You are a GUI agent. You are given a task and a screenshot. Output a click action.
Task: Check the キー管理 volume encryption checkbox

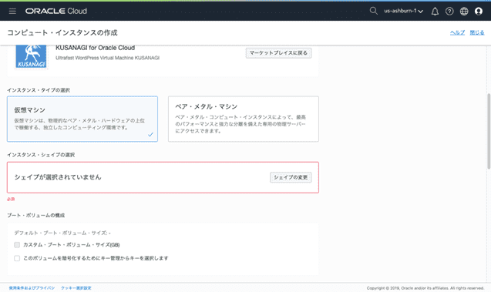[17, 258]
